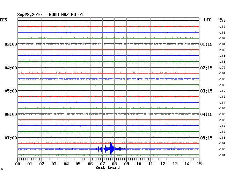Click the DC offset value -190
The width and height of the screenshot is (227, 173).
point(222,108)
